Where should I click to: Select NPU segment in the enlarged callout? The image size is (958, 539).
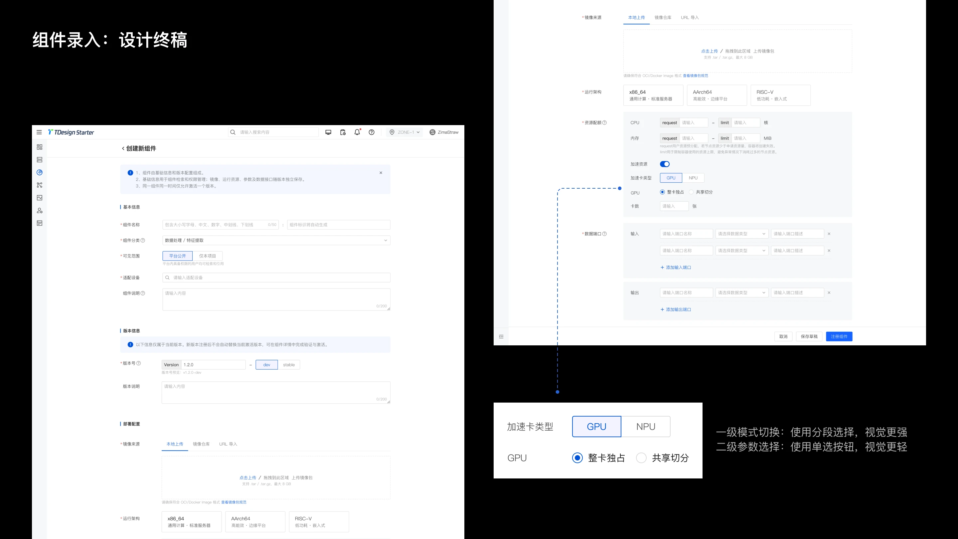(646, 426)
